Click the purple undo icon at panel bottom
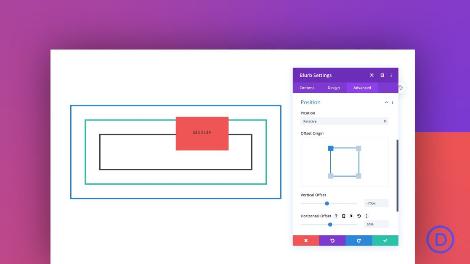Viewport: 470px width, 264px height. 332,240
